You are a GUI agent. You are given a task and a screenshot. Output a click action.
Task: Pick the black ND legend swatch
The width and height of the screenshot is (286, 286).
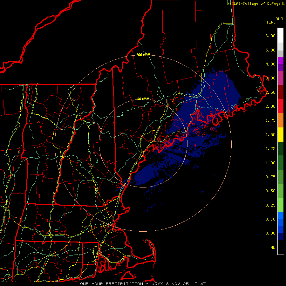[281, 247]
